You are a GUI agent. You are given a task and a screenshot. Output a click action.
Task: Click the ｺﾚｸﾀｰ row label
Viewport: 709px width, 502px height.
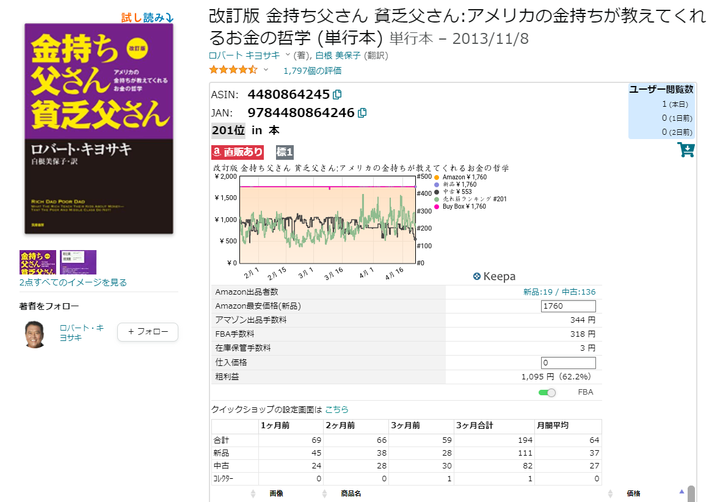(224, 479)
